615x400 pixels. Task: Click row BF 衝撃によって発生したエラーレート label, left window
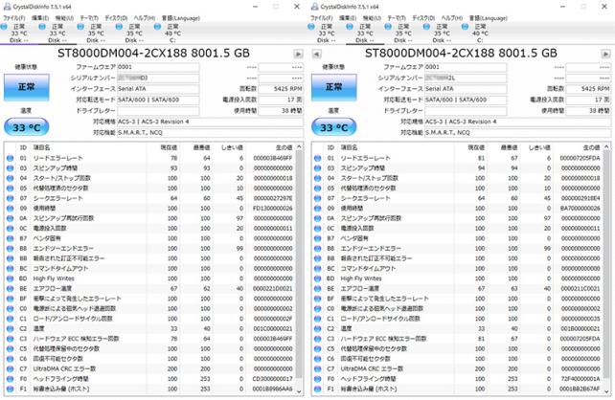[78, 299]
